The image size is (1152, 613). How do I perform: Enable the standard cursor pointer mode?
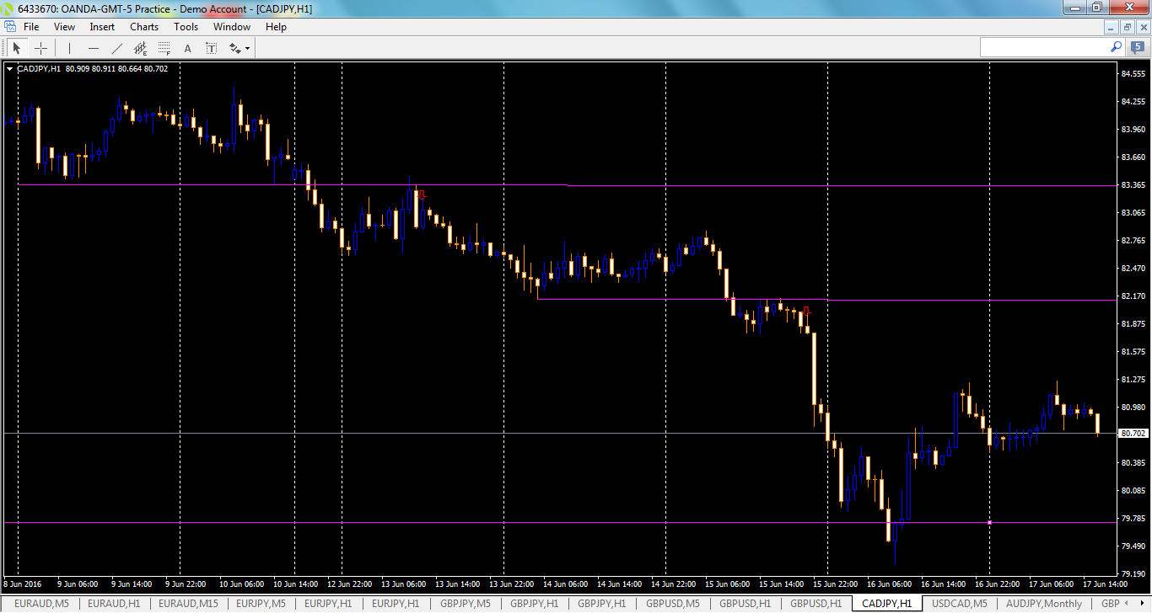(x=16, y=47)
